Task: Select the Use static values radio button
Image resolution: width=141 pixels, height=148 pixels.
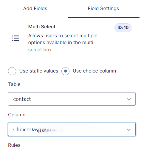Action: 12,71
